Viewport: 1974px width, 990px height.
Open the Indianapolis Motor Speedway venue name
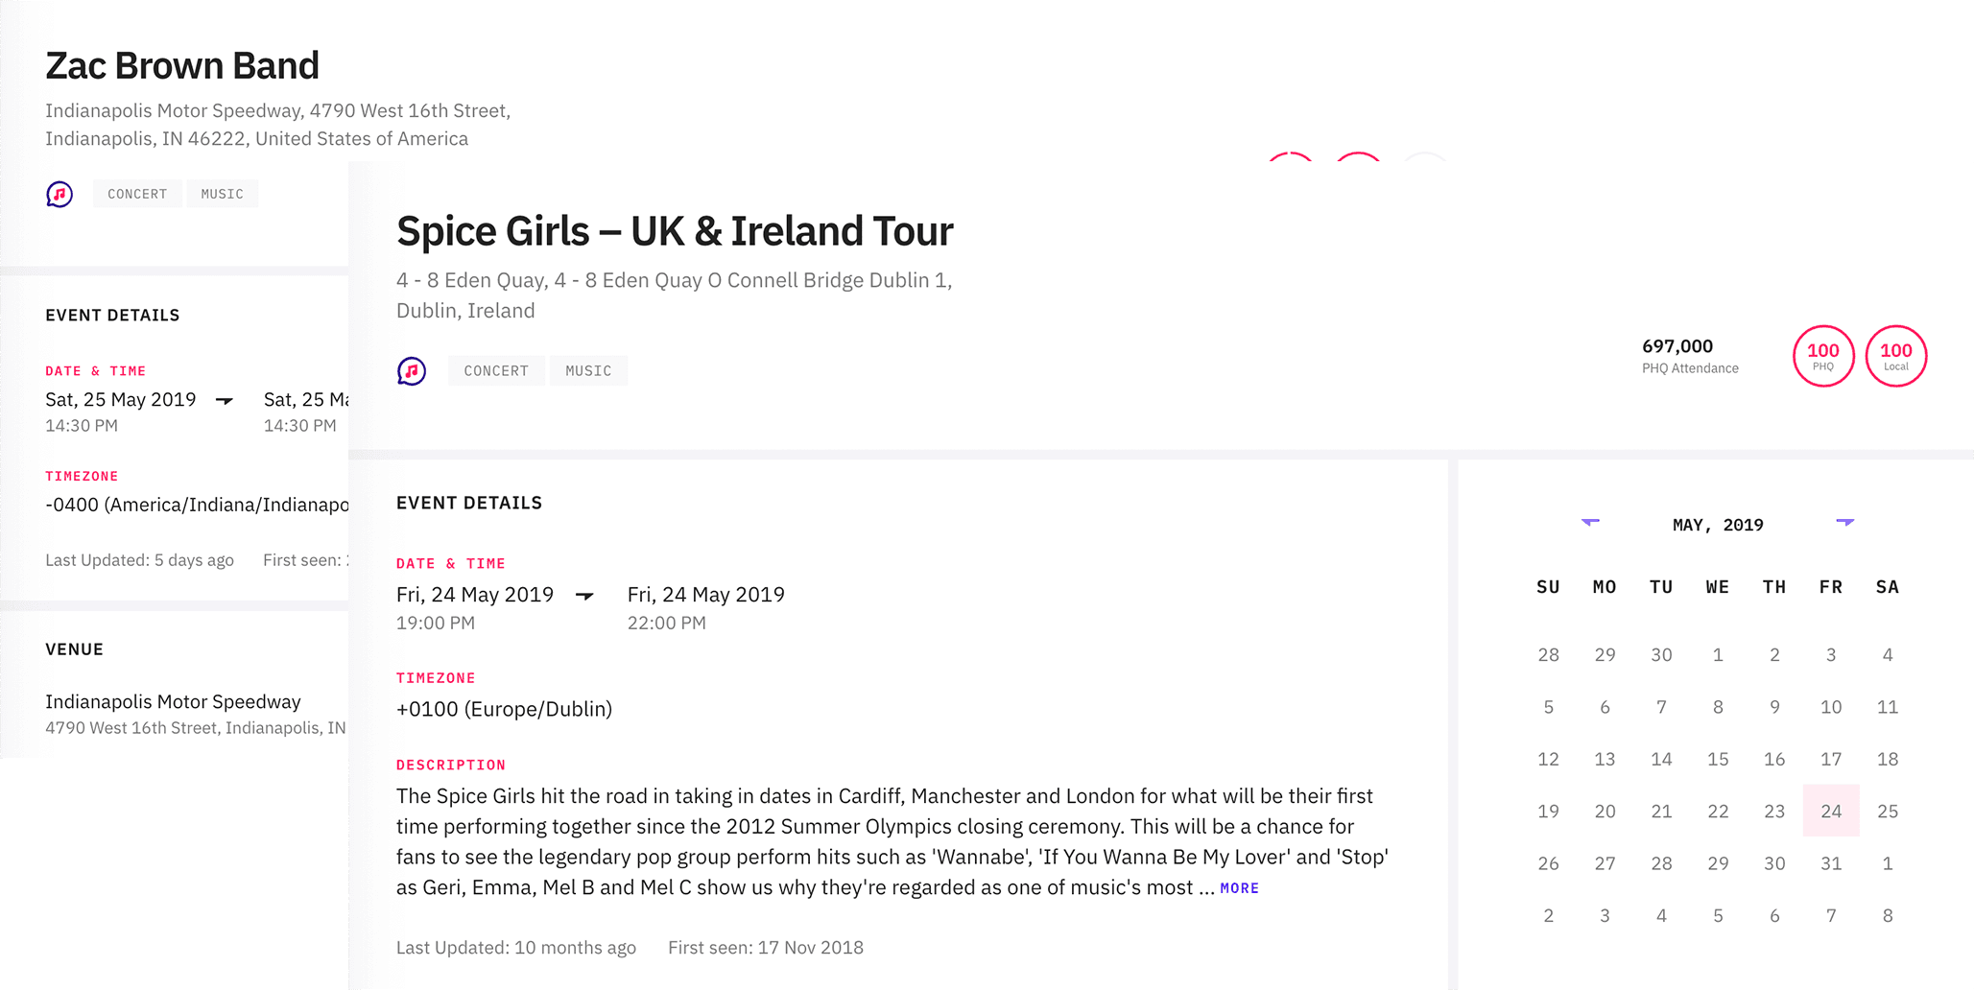click(x=173, y=701)
